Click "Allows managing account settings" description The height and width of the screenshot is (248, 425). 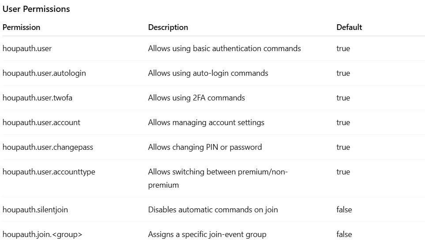coord(206,122)
